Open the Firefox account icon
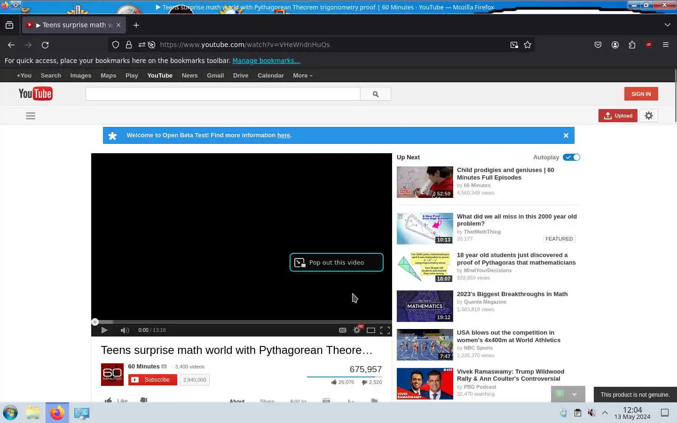The width and height of the screenshot is (677, 423). tap(615, 45)
